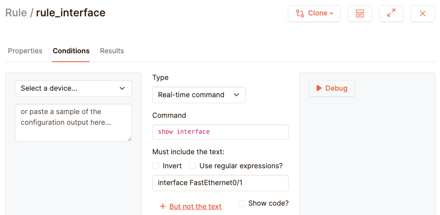Image resolution: width=440 pixels, height=215 pixels.
Task: Click the branch icon on Clone button
Action: click(300, 14)
